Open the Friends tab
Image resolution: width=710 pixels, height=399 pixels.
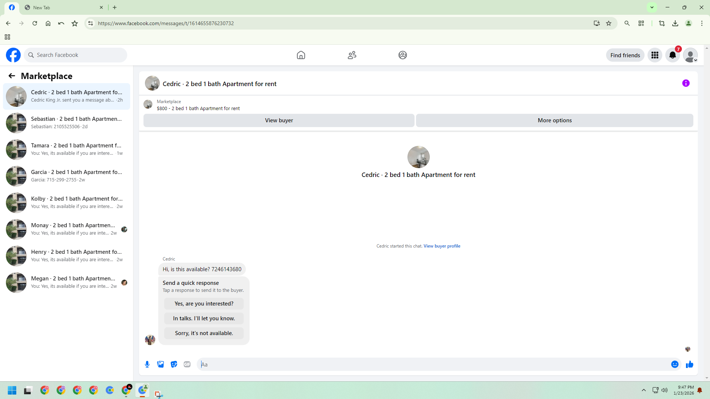coord(352,55)
